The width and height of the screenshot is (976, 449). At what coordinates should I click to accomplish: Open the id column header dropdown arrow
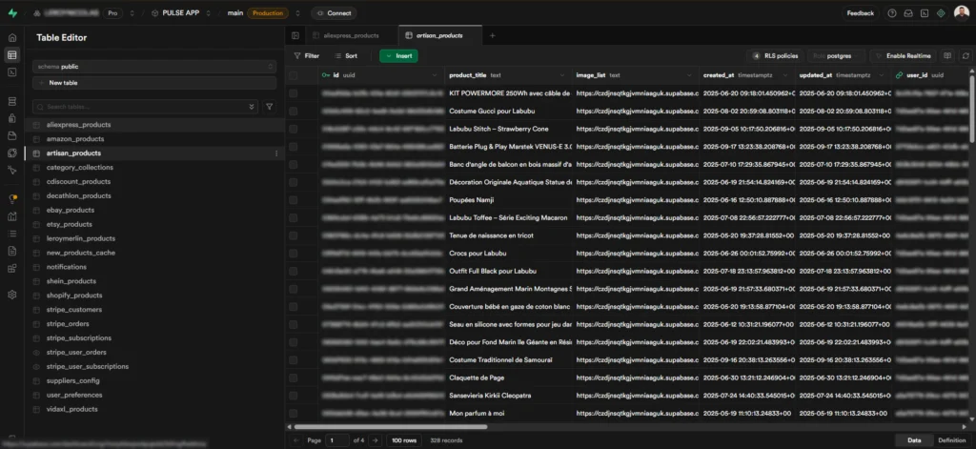pos(435,75)
